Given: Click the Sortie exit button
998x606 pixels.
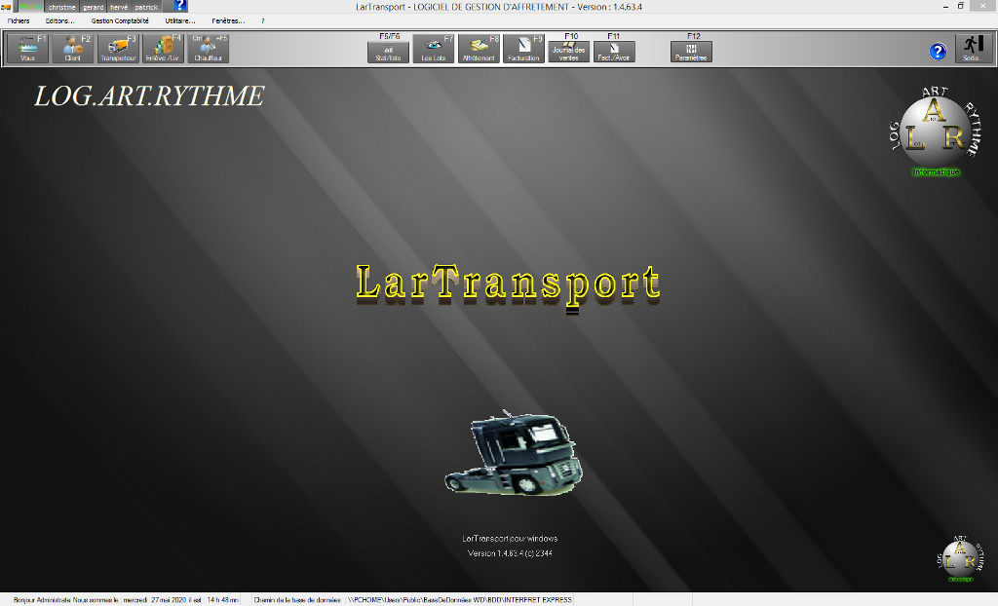Looking at the screenshot, I should [970, 49].
